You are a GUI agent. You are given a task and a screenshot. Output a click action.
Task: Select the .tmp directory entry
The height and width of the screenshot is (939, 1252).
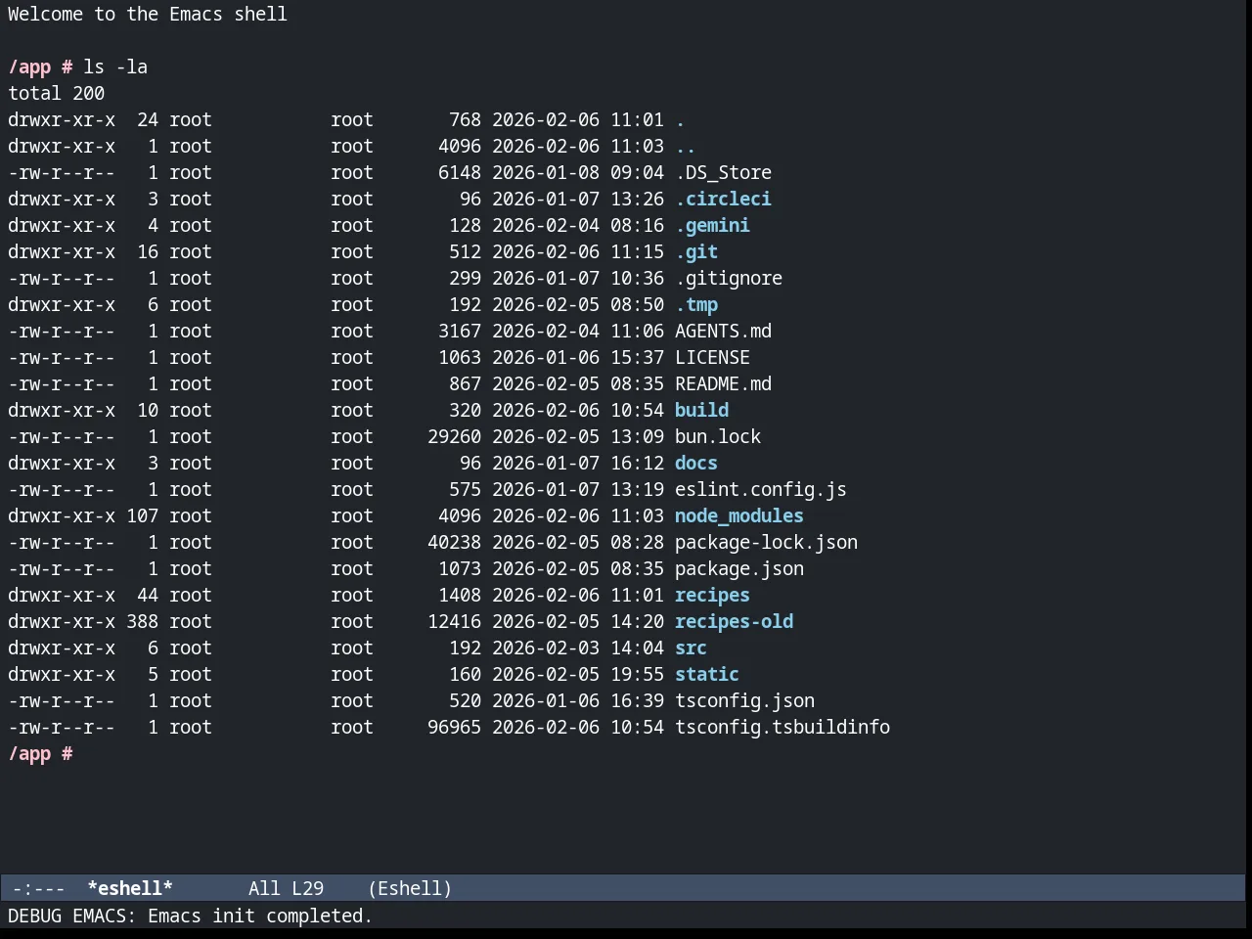(x=696, y=304)
